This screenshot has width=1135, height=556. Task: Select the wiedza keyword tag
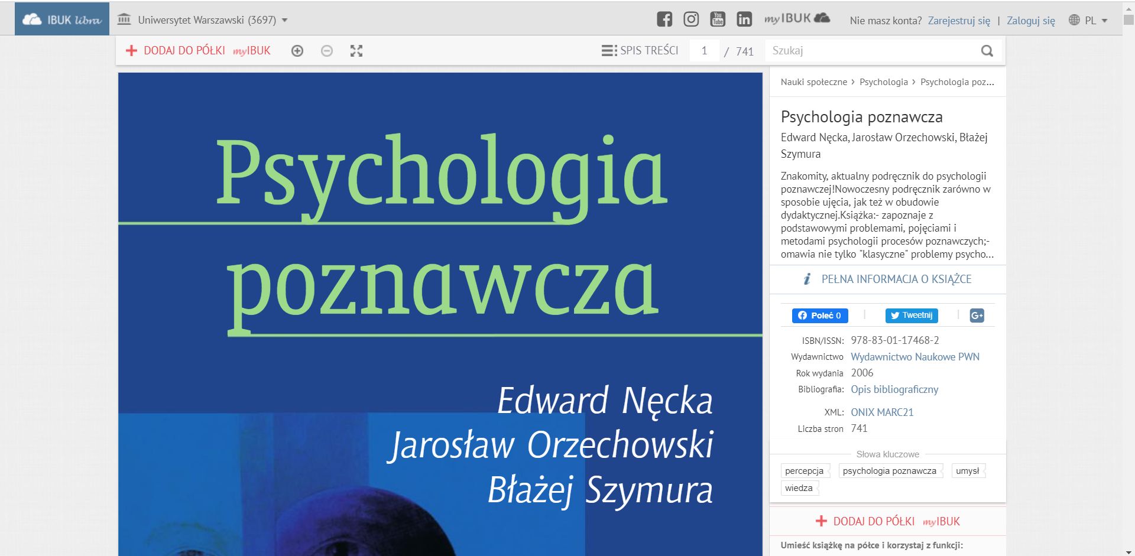(799, 488)
